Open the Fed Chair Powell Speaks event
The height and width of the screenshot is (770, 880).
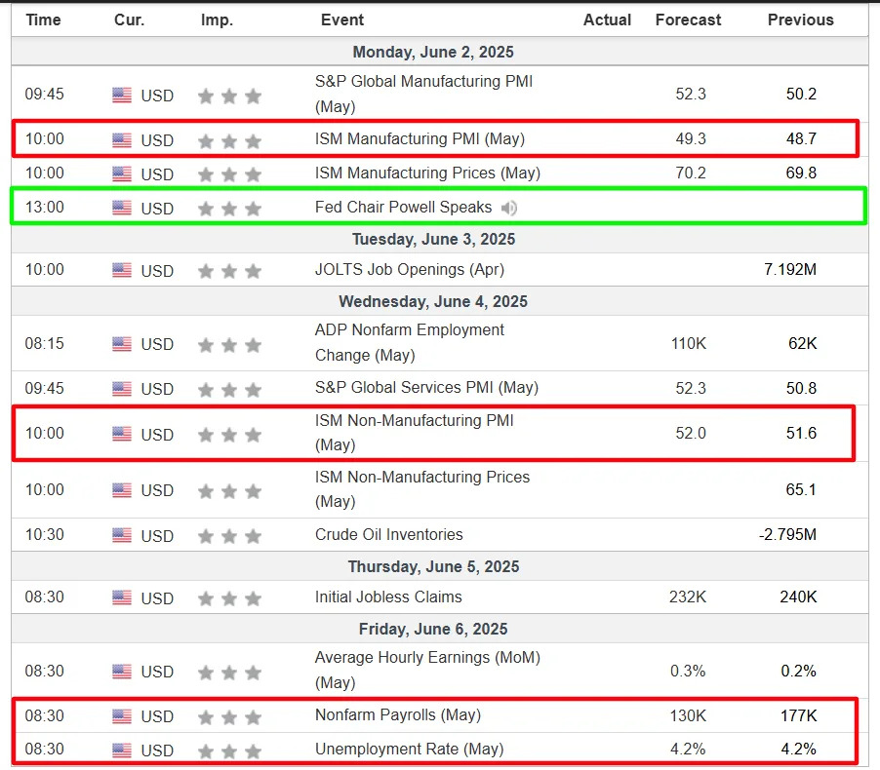(x=403, y=208)
